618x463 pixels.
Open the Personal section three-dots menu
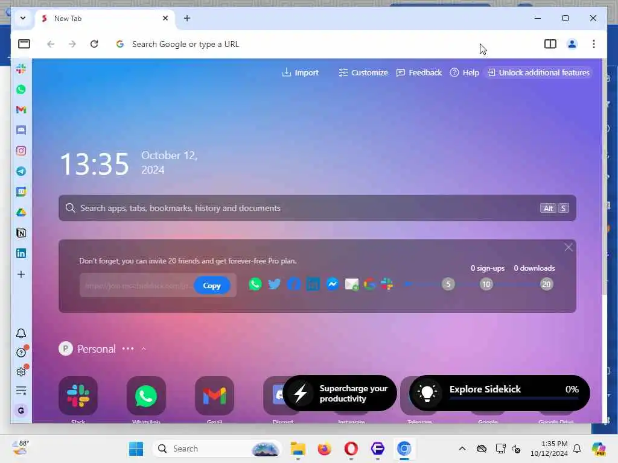pos(128,349)
